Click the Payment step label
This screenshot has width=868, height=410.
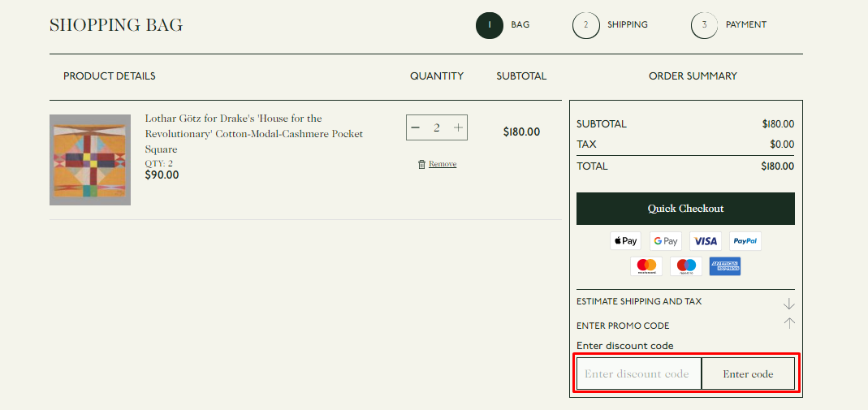tap(746, 25)
